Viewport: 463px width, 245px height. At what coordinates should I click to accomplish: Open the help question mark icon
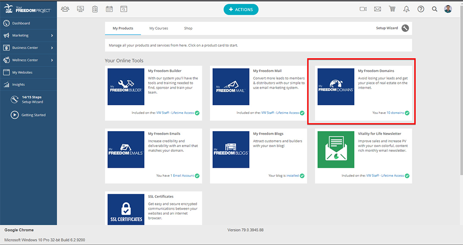(421, 9)
